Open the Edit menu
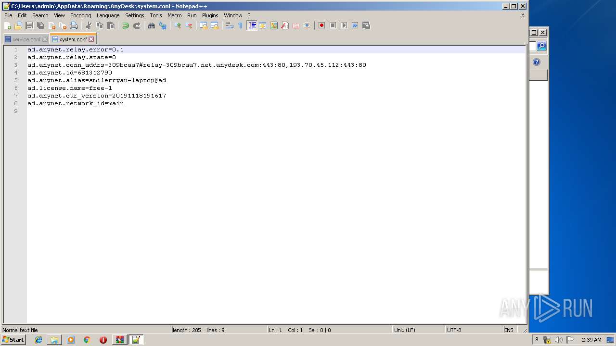The image size is (616, 346). (22, 15)
